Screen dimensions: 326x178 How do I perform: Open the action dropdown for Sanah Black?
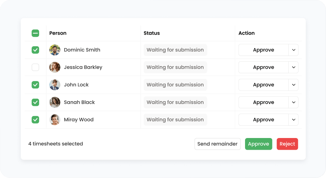coord(294,102)
